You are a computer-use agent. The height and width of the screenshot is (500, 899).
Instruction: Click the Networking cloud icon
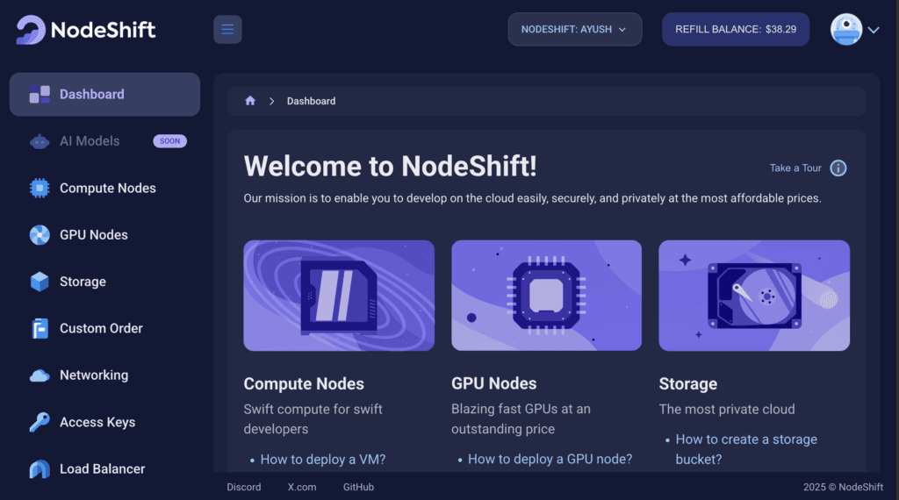tap(40, 375)
